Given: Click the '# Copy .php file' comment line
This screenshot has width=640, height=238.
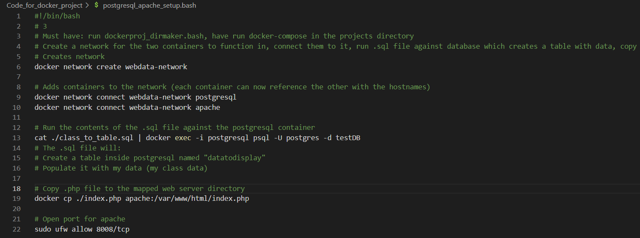Looking at the screenshot, I should (140, 188).
